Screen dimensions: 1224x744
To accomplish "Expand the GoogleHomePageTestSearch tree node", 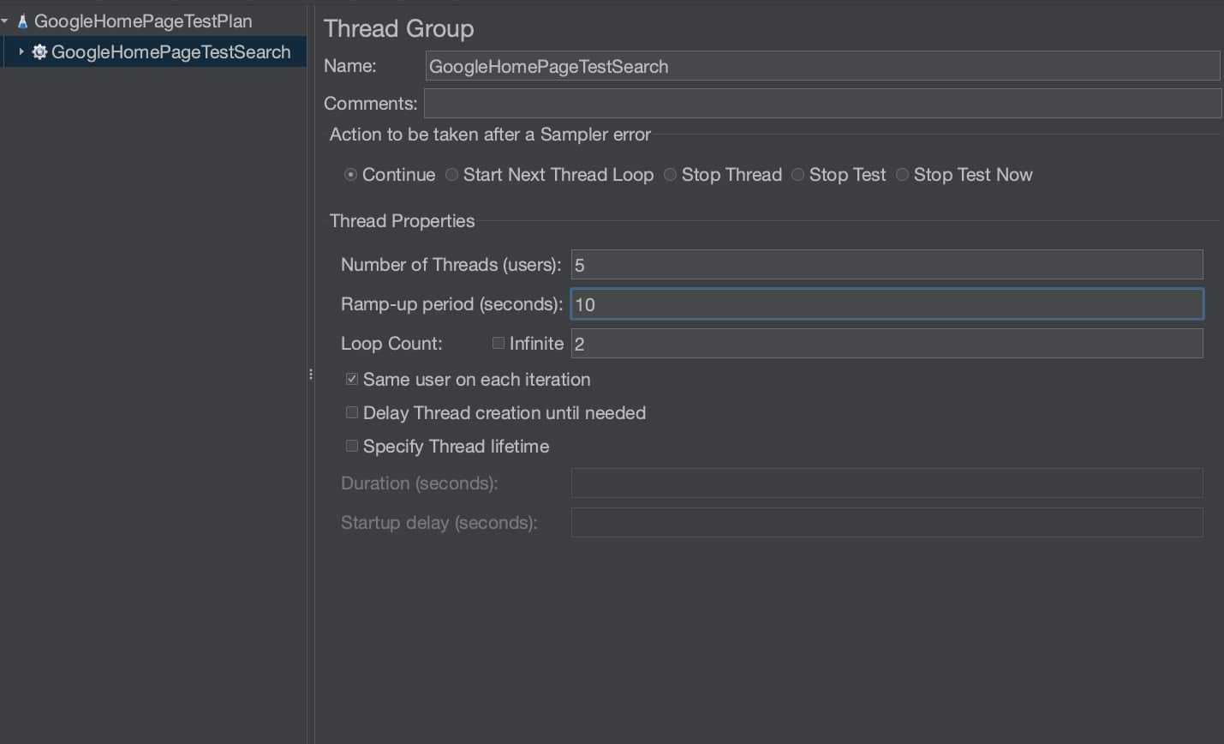I will (x=21, y=52).
